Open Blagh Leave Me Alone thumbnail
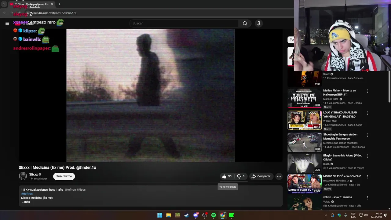The height and width of the screenshot is (220, 391). (x=305, y=163)
